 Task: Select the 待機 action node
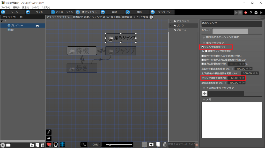pos(82,51)
